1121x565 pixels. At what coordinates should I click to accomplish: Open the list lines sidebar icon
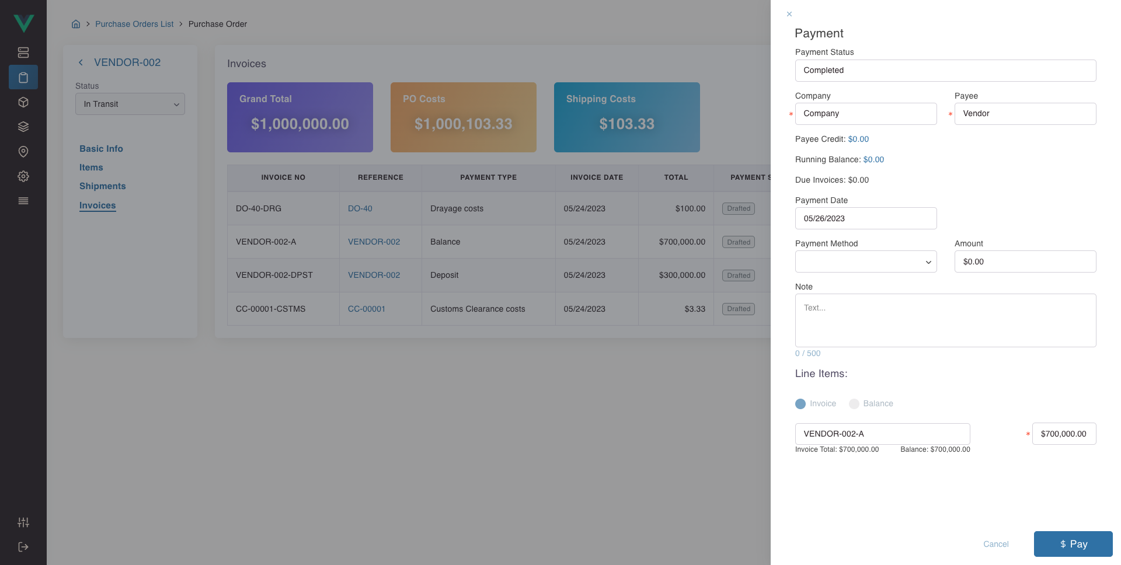point(23,201)
